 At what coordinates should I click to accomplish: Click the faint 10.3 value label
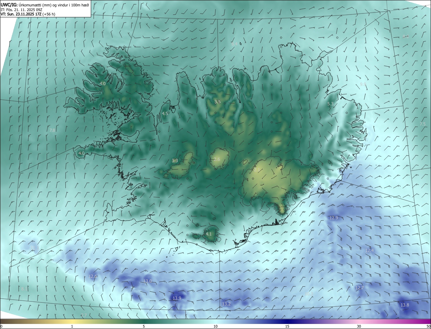pos(308,294)
